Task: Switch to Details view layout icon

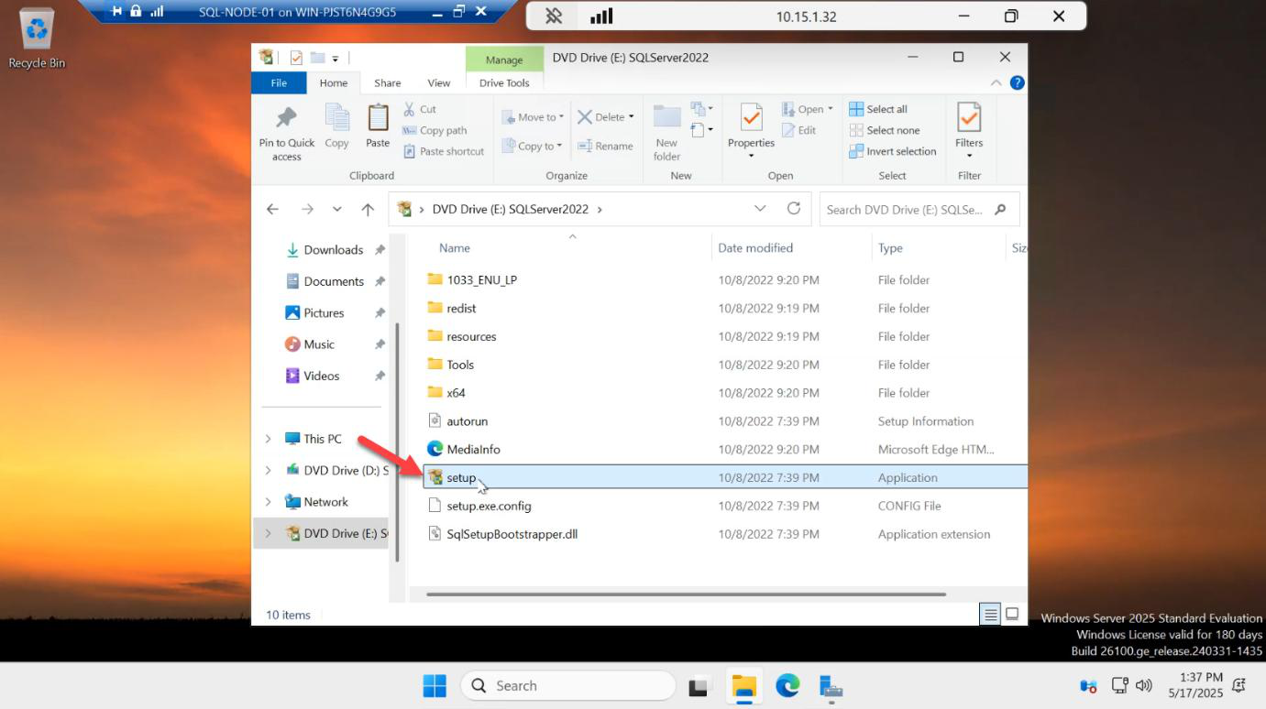Action: pyautogui.click(x=990, y=615)
